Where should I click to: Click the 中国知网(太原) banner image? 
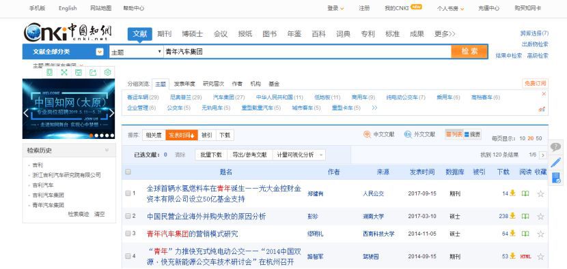coord(69,108)
